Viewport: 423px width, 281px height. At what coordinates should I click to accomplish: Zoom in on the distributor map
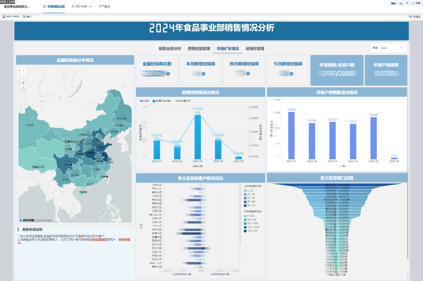tap(23, 70)
